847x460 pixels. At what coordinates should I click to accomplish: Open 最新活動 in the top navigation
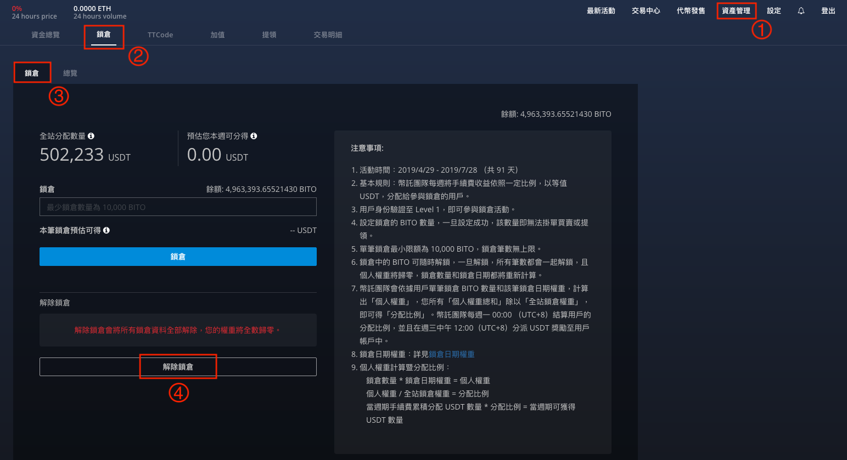(601, 11)
